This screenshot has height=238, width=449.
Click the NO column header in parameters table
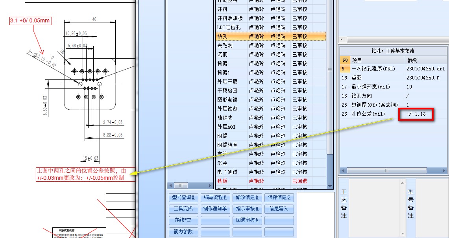point(345,60)
